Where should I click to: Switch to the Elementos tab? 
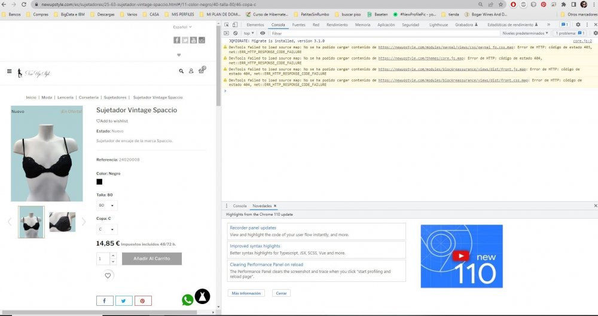click(255, 24)
